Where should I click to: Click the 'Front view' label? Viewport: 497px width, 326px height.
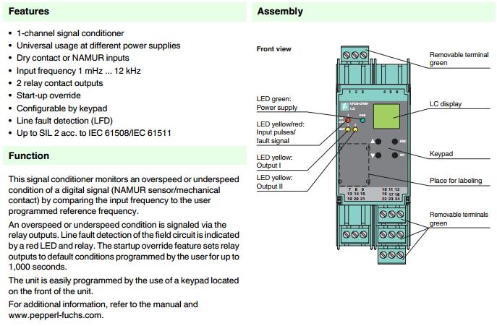[x=273, y=49]
